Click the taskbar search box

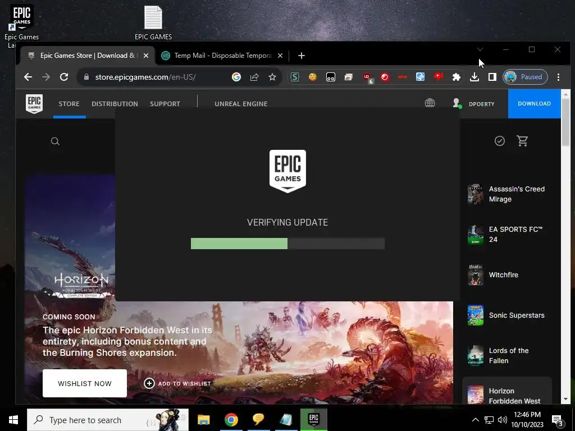coord(108,420)
